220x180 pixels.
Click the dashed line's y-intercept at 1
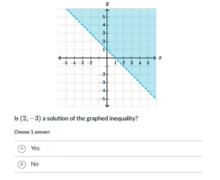click(x=107, y=50)
